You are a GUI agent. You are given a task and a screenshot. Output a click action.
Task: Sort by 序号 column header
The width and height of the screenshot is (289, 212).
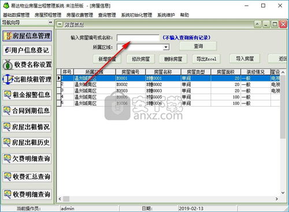pos(67,72)
